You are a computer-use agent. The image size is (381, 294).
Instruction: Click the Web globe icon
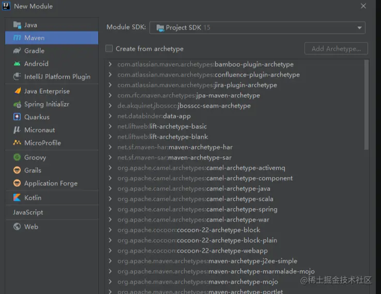17,227
